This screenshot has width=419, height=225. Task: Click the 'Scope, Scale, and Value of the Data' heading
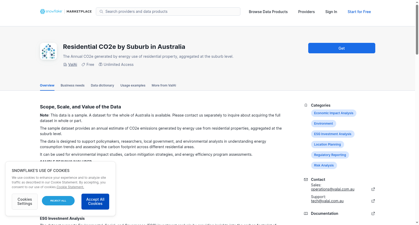80,107
